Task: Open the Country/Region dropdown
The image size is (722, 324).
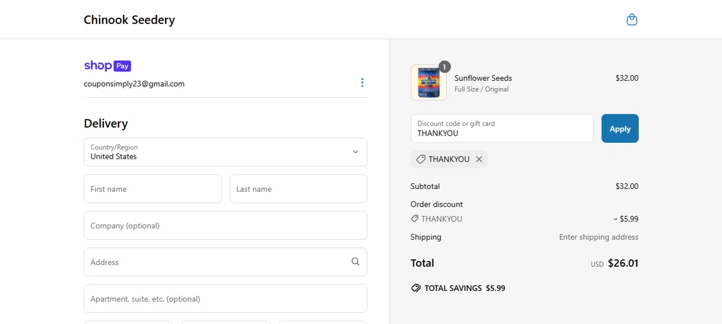Action: (x=225, y=152)
